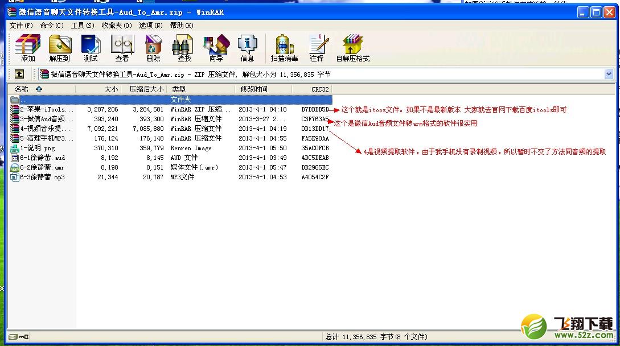The width and height of the screenshot is (620, 346).
Task: Show archive 信息 (Info)
Action: click(x=247, y=48)
